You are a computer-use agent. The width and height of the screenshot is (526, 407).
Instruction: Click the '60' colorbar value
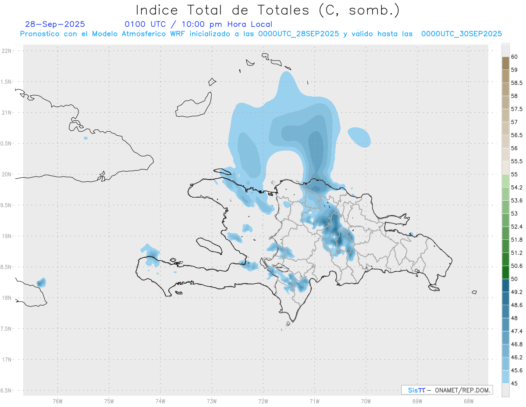coord(514,57)
